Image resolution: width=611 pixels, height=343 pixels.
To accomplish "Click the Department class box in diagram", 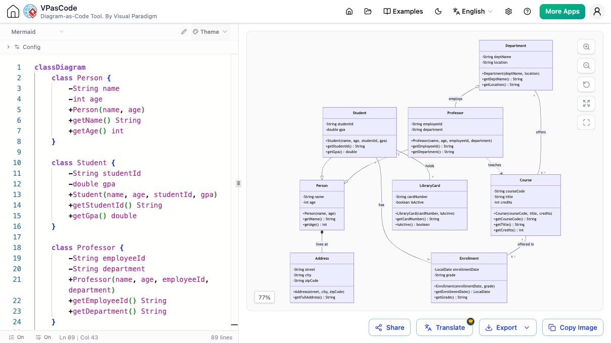I will tap(515, 65).
